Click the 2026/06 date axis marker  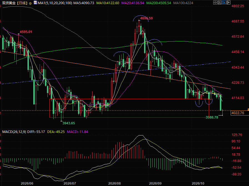click(27, 184)
